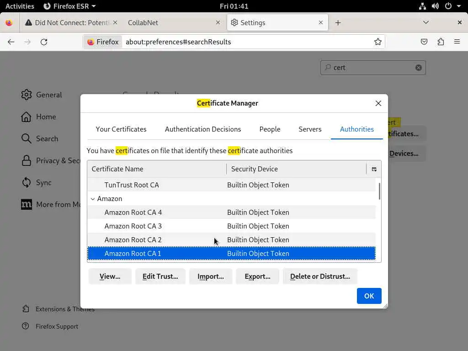468x351 pixels.
Task: Reload the current page
Action: 44,42
